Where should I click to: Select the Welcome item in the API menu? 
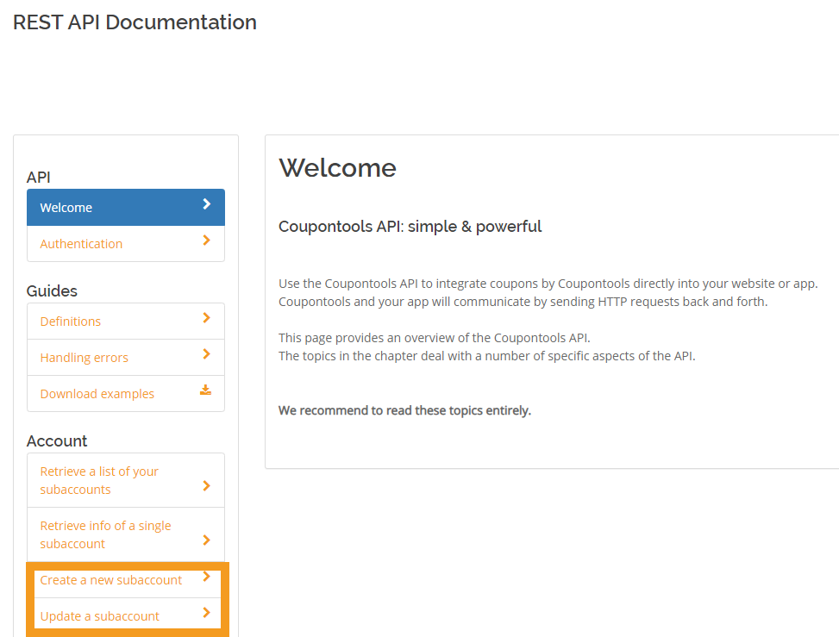(66, 208)
